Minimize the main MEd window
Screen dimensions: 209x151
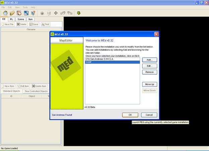(197, 3)
